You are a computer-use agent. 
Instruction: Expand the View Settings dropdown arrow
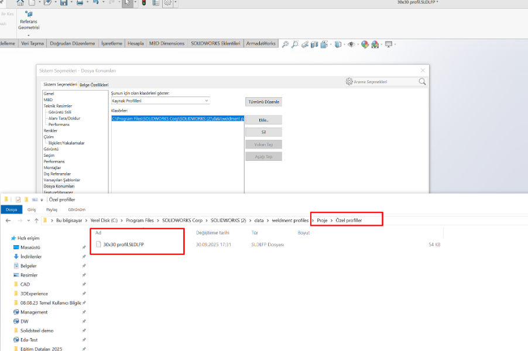point(395,44)
